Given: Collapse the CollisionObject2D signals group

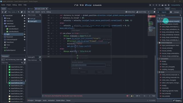Looking at the screenshot, I should pyautogui.click(x=158, y=43).
